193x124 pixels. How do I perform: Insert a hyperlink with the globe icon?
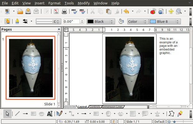pyautogui.click(x=161, y=11)
